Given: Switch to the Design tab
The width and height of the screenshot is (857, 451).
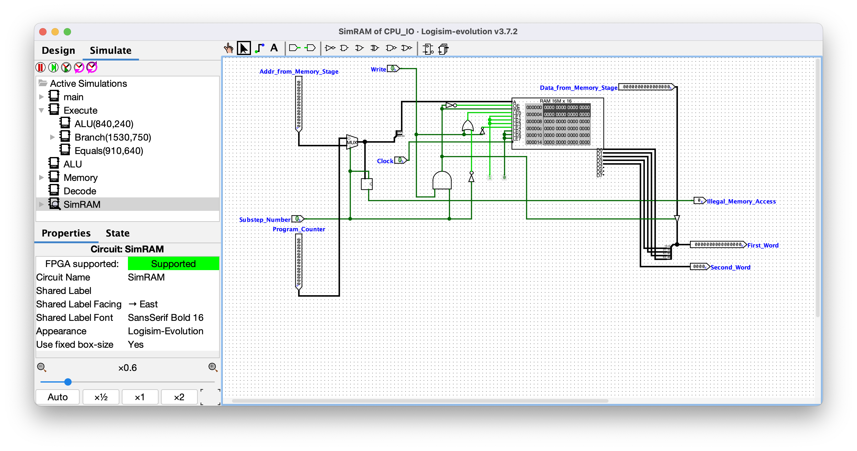Looking at the screenshot, I should point(58,50).
